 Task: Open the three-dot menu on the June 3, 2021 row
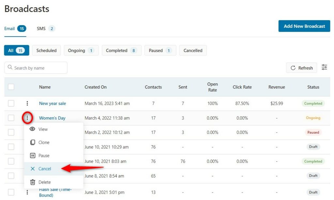coord(27,192)
